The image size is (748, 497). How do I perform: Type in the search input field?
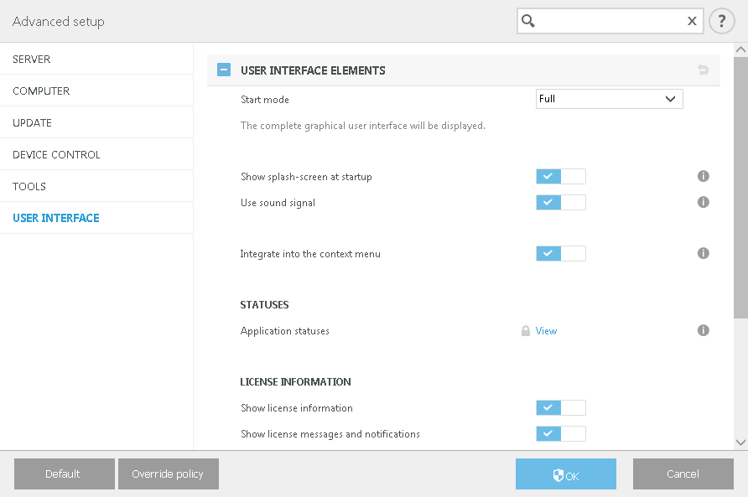[x=610, y=21]
